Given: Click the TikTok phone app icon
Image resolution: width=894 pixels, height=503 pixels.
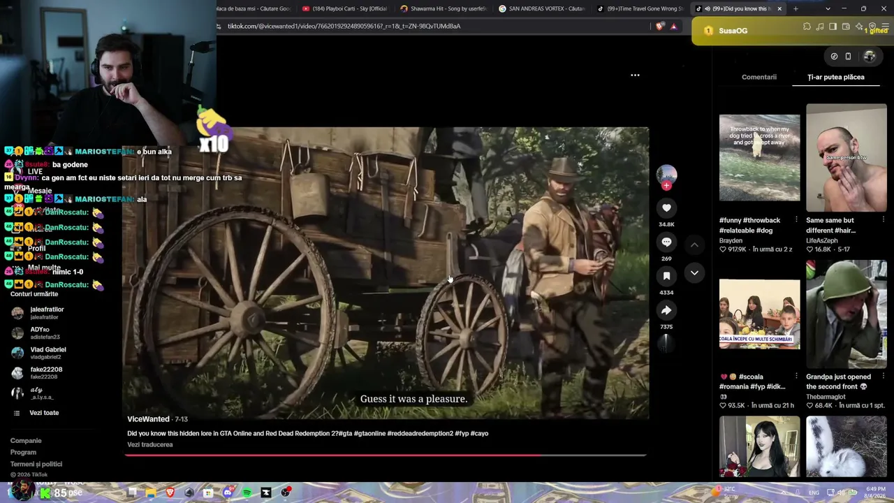Looking at the screenshot, I should click(x=848, y=57).
